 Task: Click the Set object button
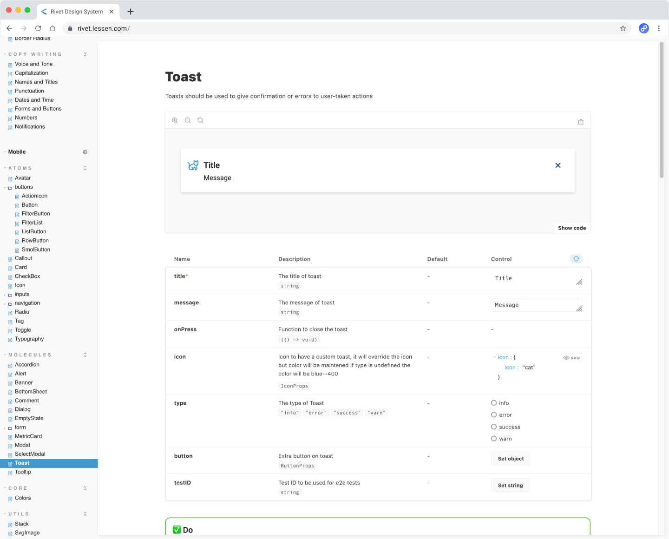coord(511,459)
